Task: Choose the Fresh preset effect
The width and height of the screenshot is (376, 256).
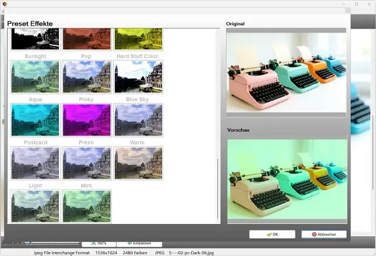Action: point(86,163)
